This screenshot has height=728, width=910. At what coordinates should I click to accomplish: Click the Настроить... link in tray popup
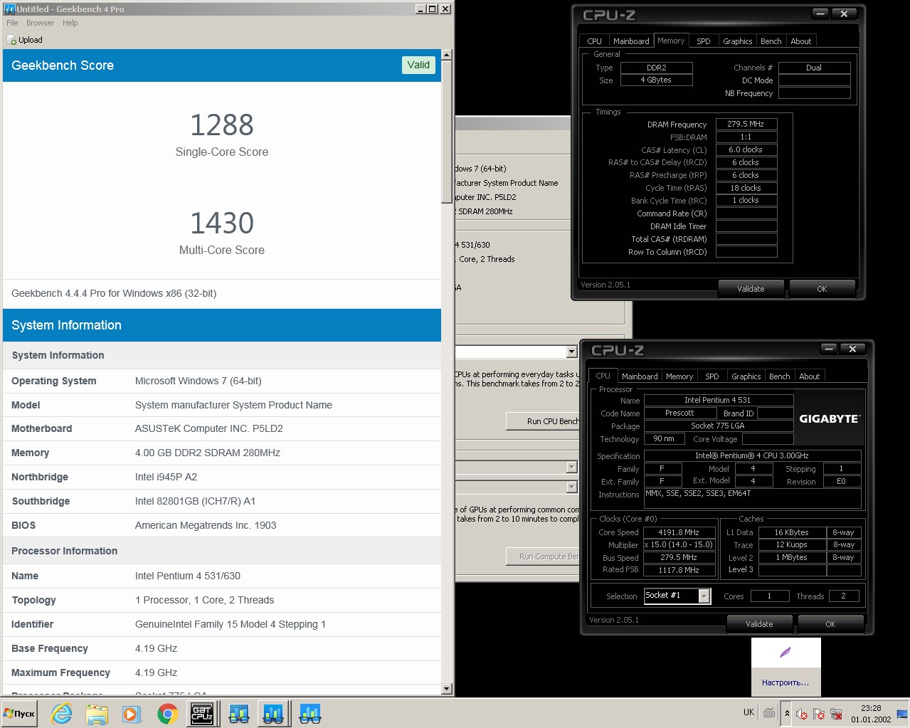coord(785,682)
